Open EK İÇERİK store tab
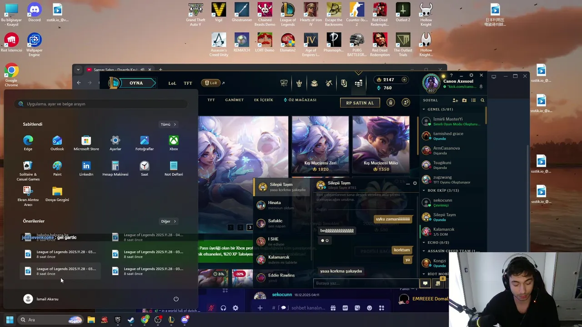This screenshot has height=327, width=582. pyautogui.click(x=264, y=100)
